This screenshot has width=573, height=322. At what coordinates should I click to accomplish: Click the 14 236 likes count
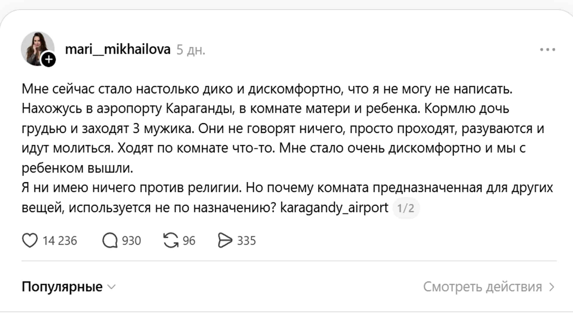point(60,241)
